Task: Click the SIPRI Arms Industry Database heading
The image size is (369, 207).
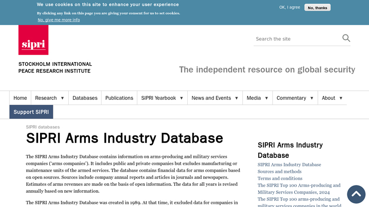Action: [125, 138]
